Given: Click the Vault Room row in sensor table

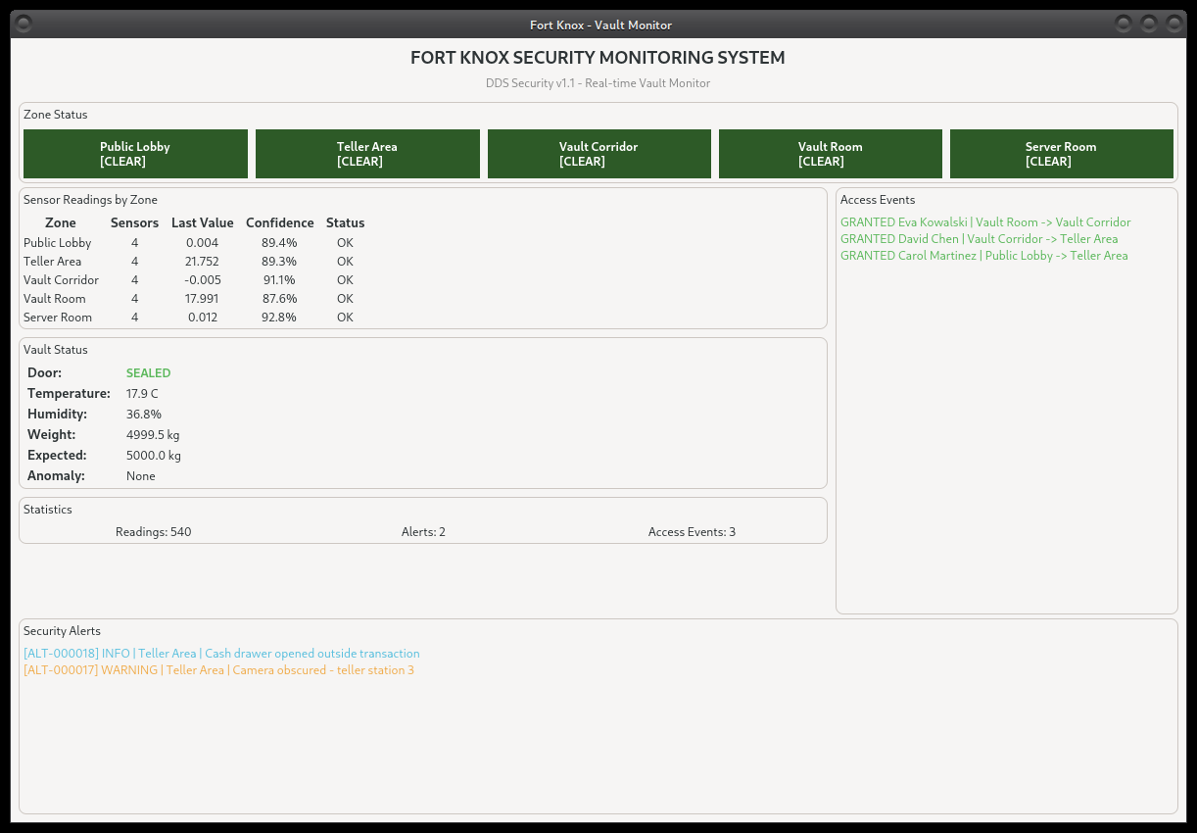Looking at the screenshot, I should pyautogui.click(x=194, y=299).
